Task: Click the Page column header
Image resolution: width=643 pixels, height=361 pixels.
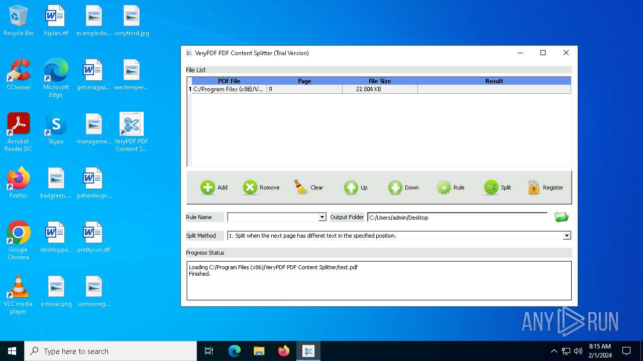Action: pos(304,81)
